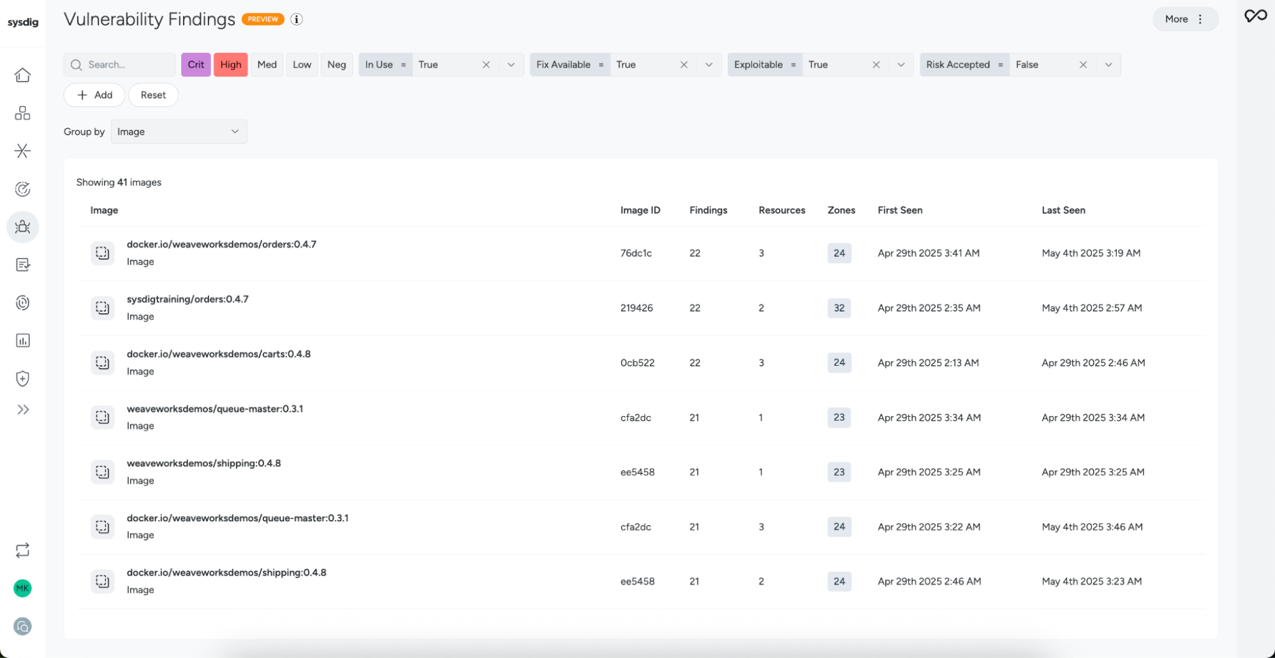Viewport: 1275px width, 658px height.
Task: Click info icon next to PREVIEW badge
Action: click(x=297, y=19)
